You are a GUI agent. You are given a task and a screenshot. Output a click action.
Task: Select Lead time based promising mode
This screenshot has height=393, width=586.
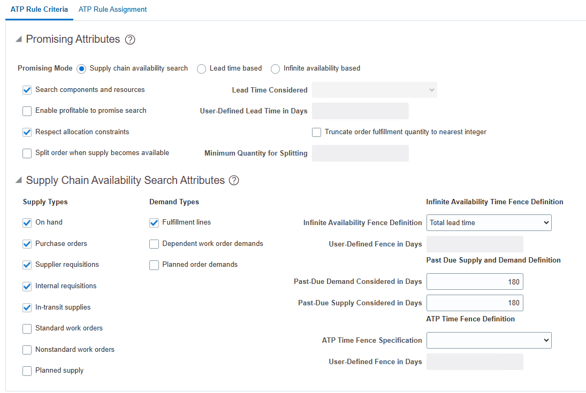(x=202, y=69)
